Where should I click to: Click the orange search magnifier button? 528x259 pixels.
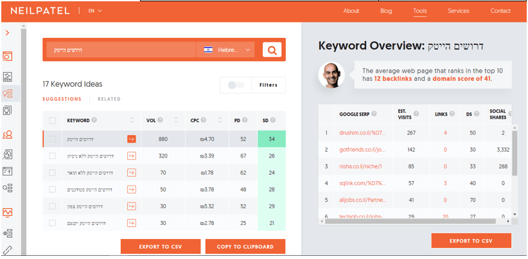272,50
